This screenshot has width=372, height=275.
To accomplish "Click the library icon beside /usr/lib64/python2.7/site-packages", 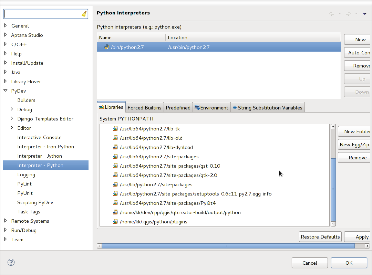I will point(115,157).
